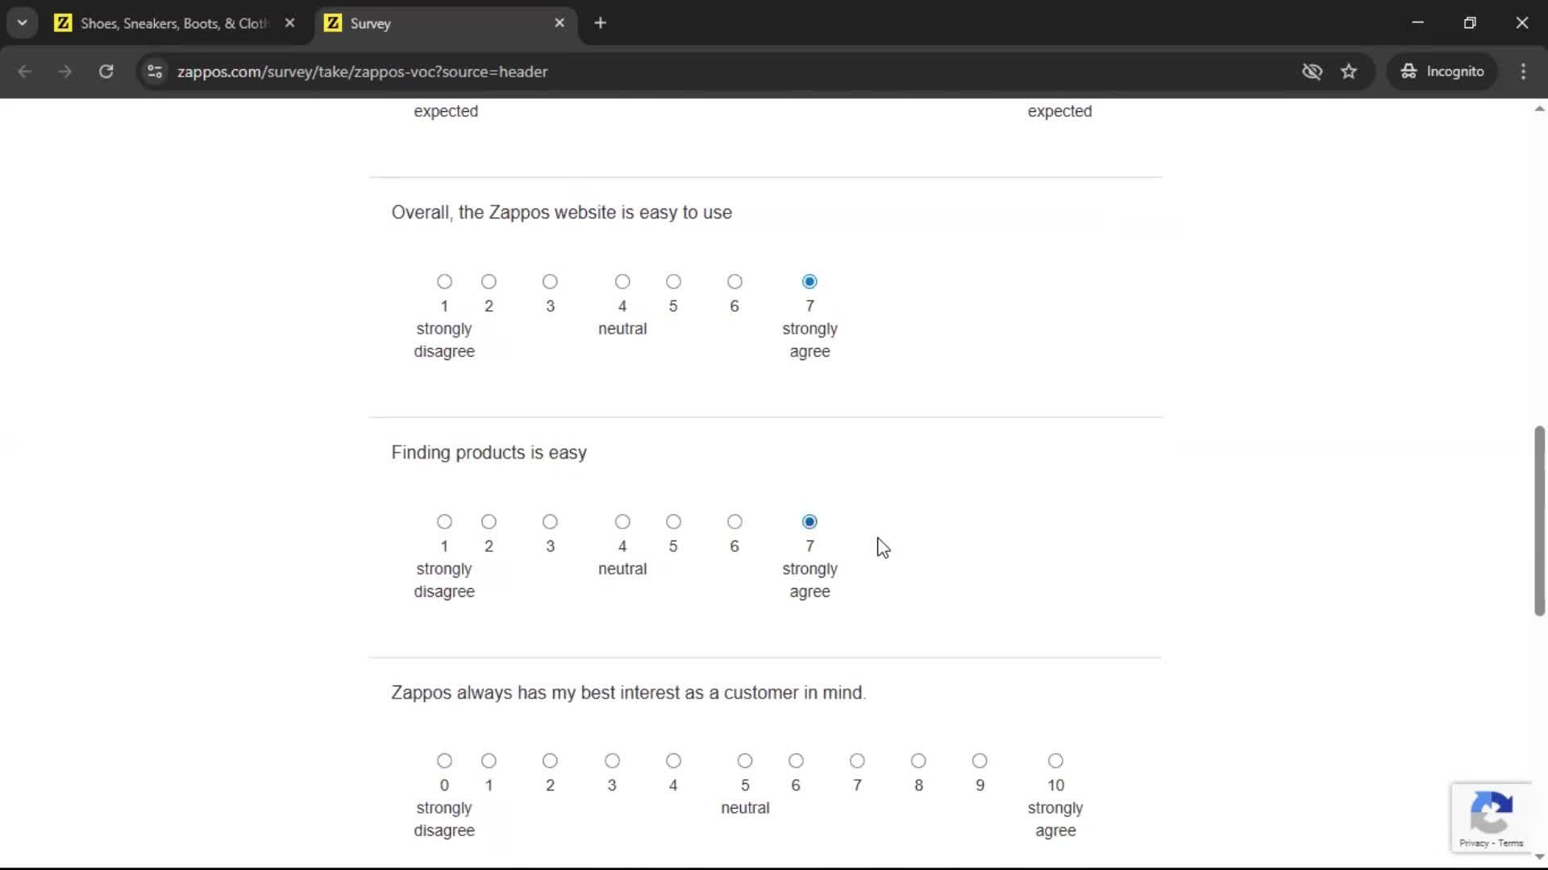Open the Incognito profile button
This screenshot has height=870, width=1548.
pos(1442,72)
